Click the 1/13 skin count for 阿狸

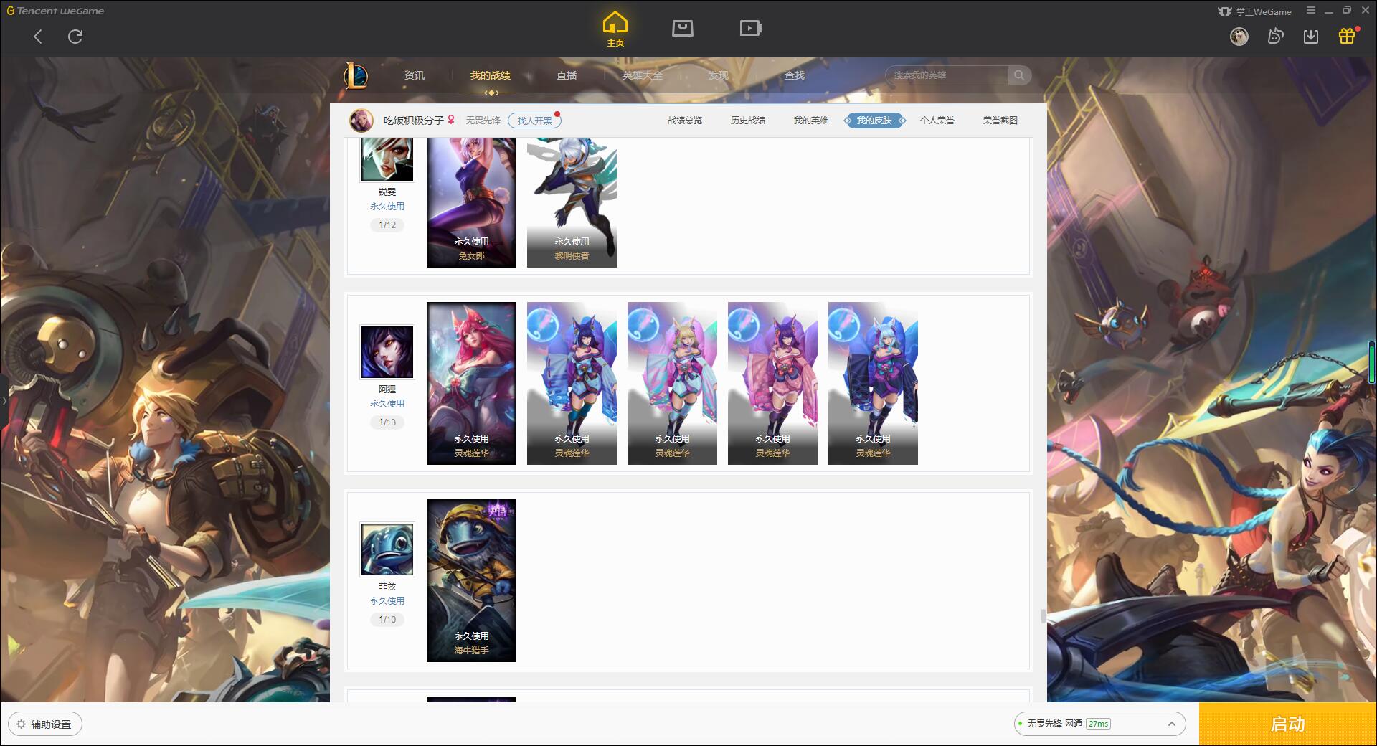coord(387,422)
